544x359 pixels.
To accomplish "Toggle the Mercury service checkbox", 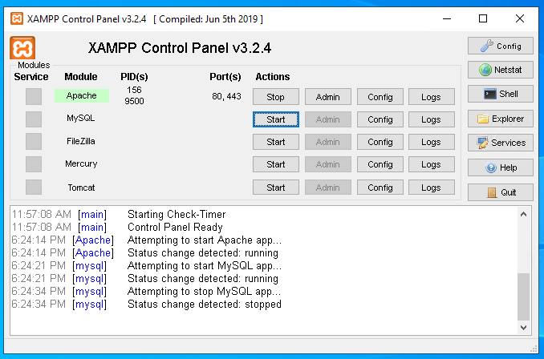I will tap(34, 164).
